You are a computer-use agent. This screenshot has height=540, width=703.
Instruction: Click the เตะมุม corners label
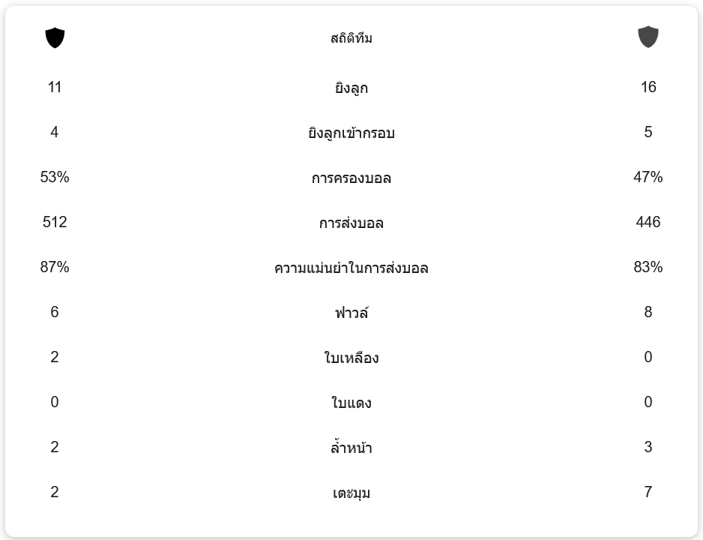(x=351, y=493)
